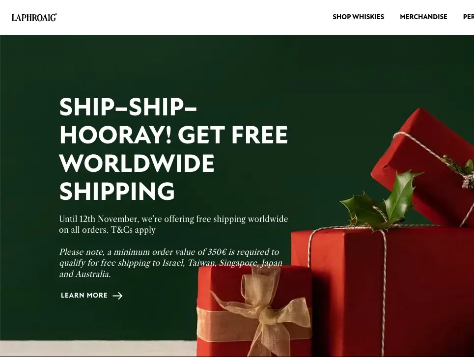
Task: Click the word SHIPPING in the headline
Action: (117, 191)
